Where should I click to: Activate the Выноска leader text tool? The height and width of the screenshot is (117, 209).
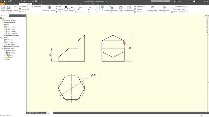(x=71, y=8)
